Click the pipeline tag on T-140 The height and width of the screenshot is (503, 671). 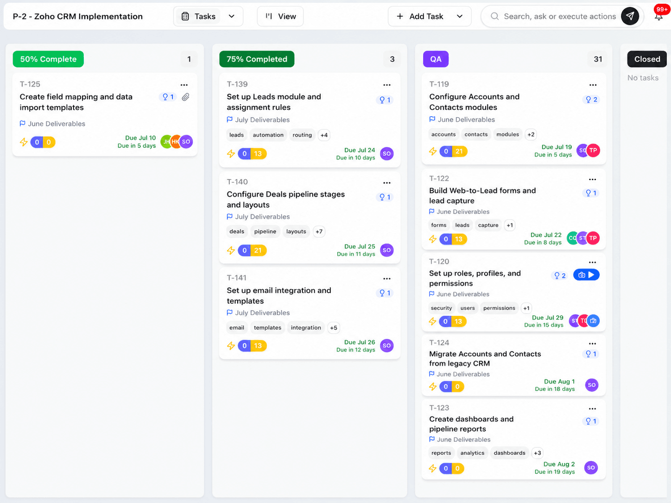(x=265, y=232)
